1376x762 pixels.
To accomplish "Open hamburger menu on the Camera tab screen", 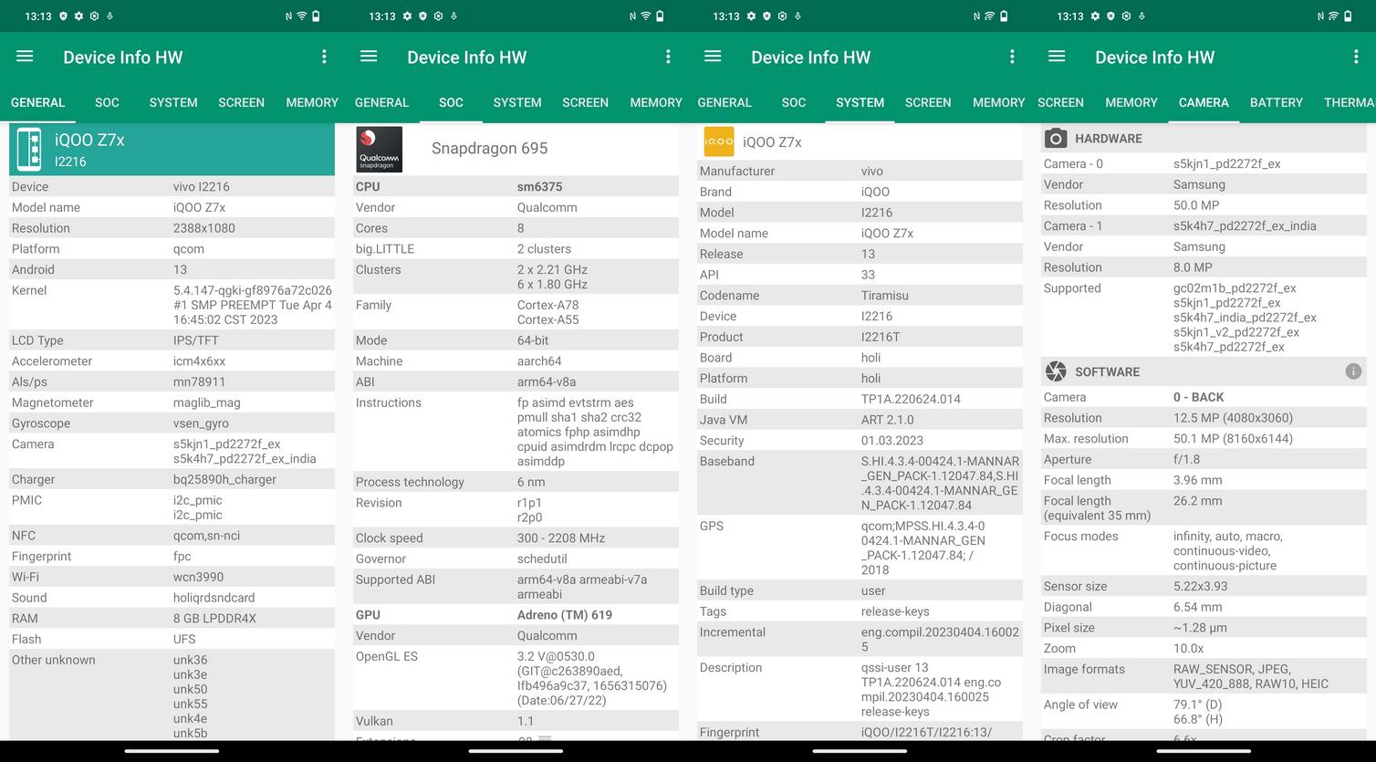I will pos(1057,57).
